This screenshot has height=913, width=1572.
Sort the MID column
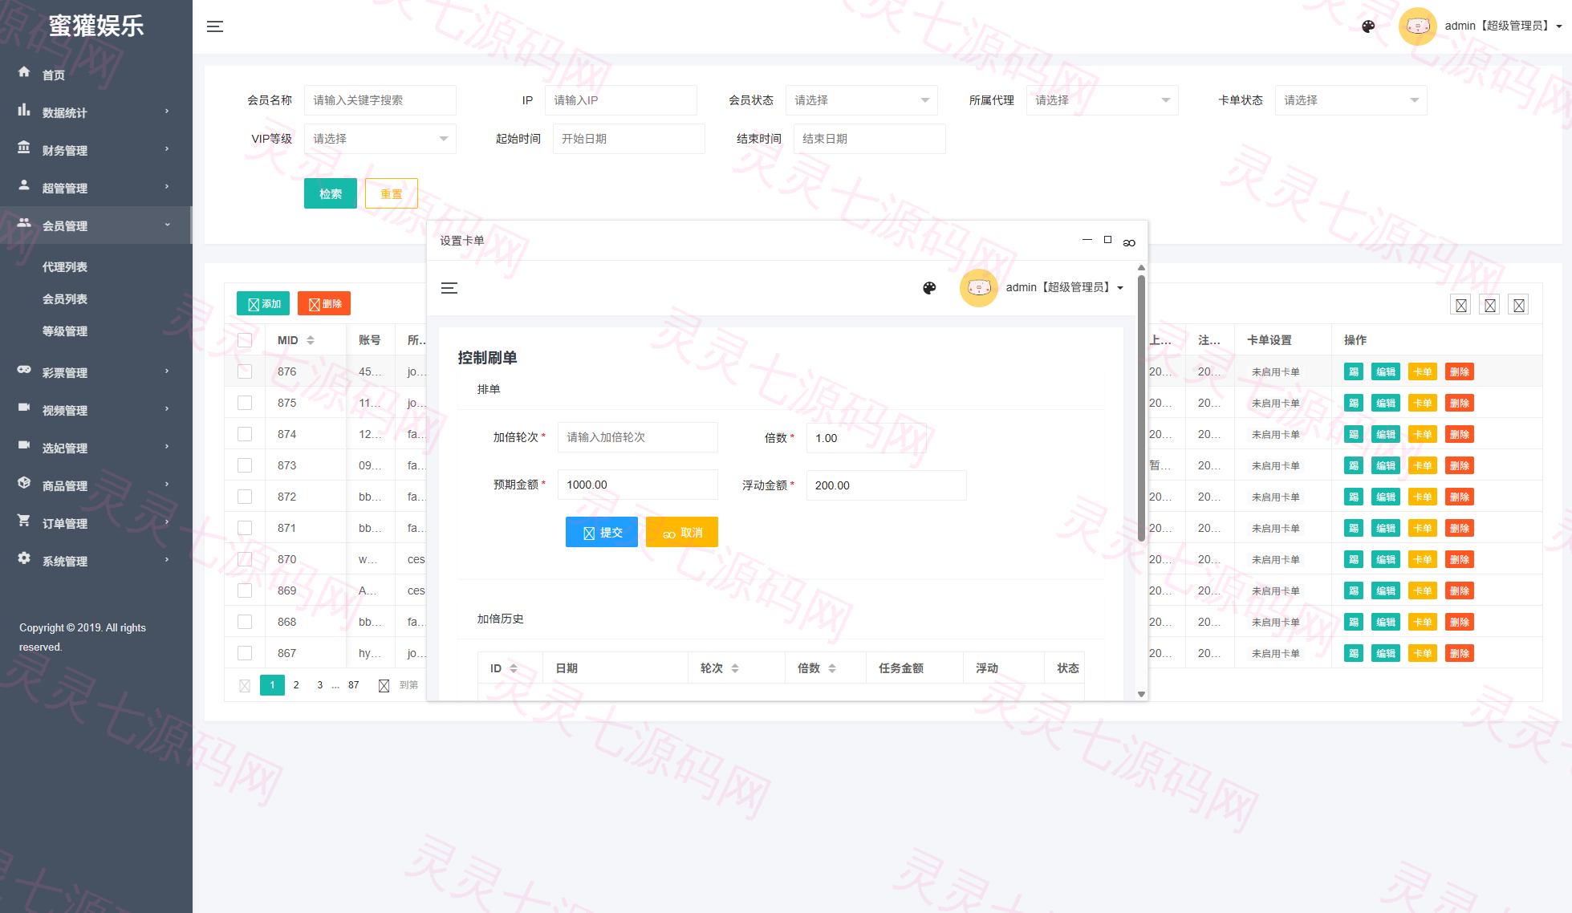[x=311, y=340]
